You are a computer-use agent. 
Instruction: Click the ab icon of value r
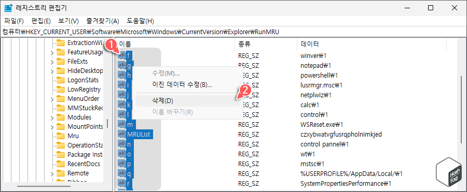tap(121, 183)
